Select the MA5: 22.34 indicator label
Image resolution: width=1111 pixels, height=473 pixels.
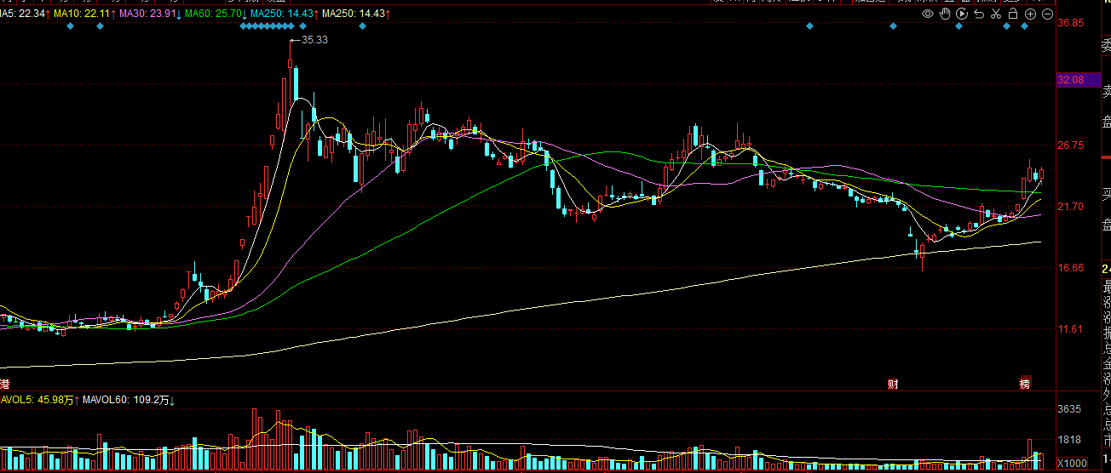24,14
